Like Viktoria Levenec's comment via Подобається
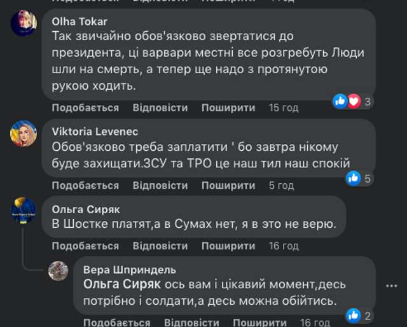Image resolution: width=407 pixels, height=327 pixels. point(85,186)
